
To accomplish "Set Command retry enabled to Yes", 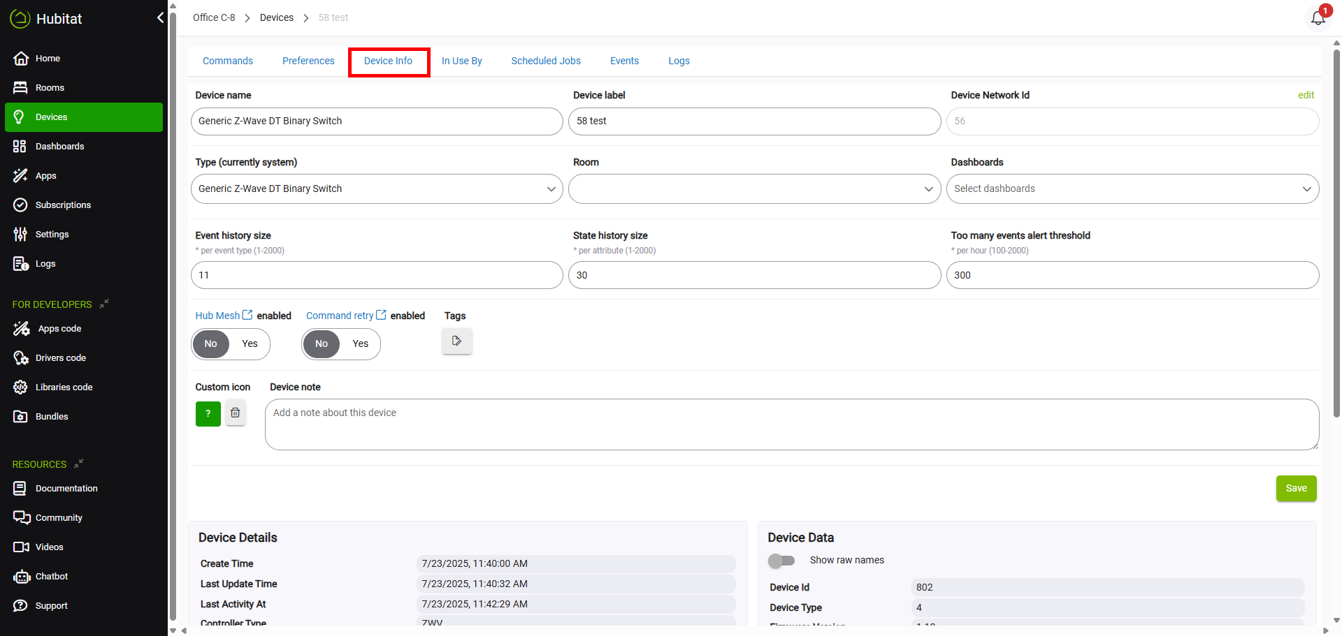I will [x=360, y=343].
